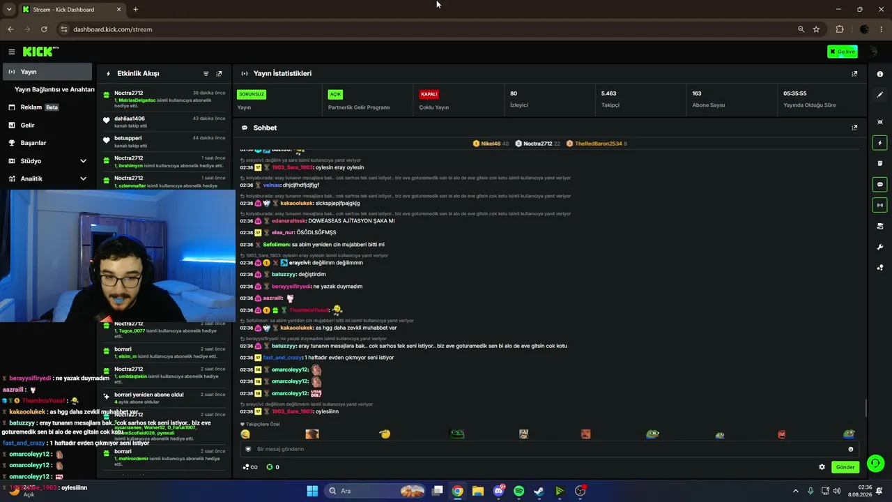The image size is (892, 502).
Task: Click the wrench tools icon in right sidebar
Action: pos(880,247)
